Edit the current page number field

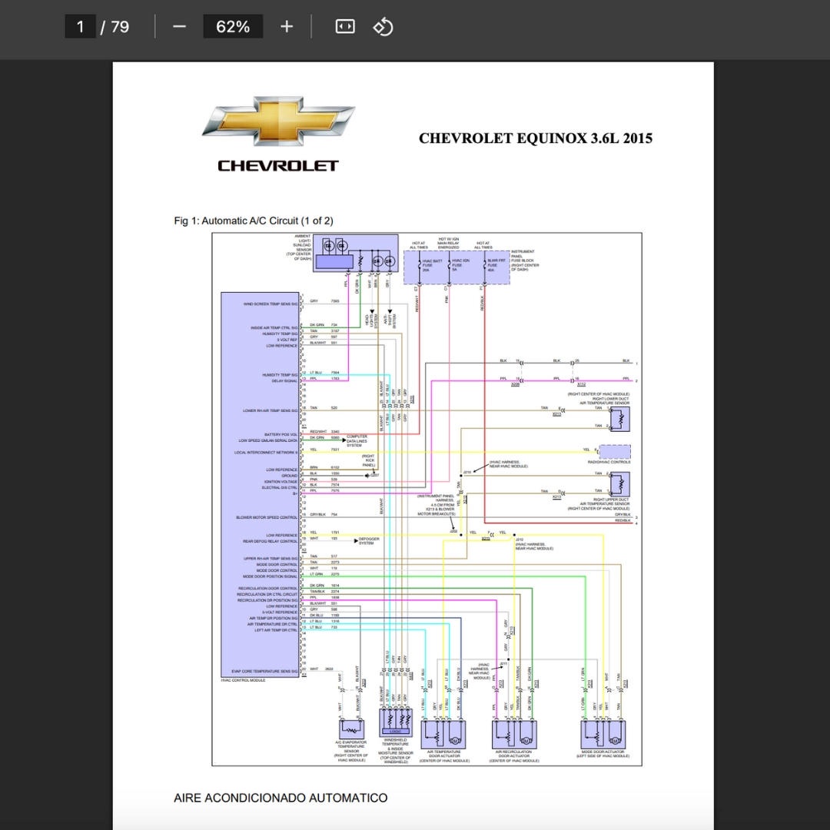tap(80, 26)
